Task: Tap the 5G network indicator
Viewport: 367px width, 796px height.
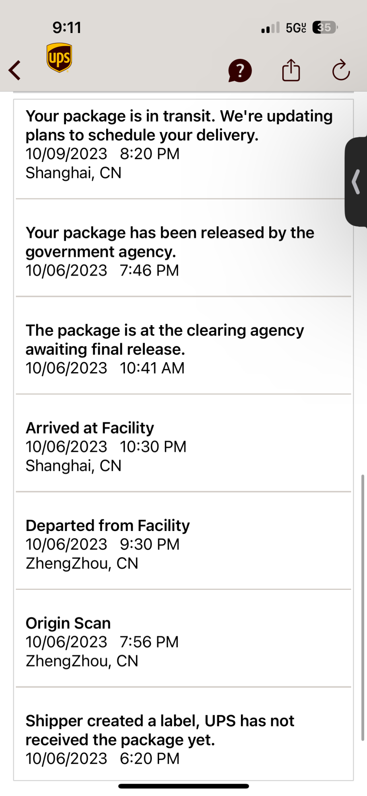Action: tap(296, 28)
